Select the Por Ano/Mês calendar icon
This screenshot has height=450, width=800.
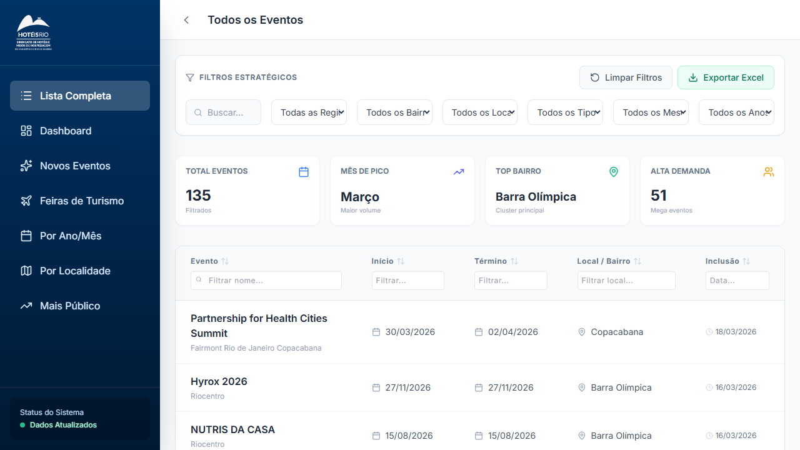(x=26, y=236)
